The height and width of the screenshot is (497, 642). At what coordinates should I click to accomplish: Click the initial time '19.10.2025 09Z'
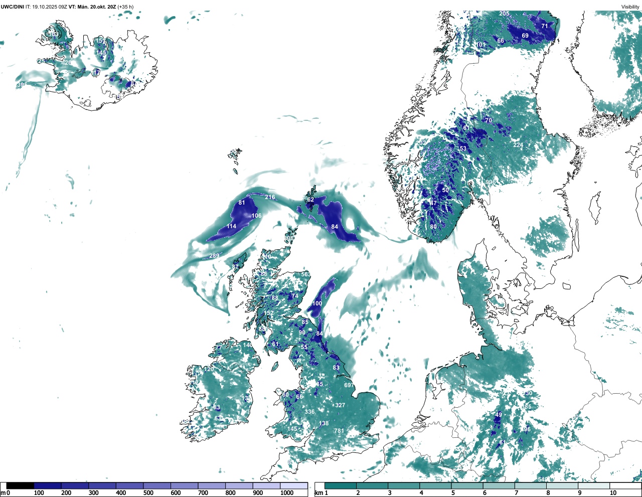(50, 7)
